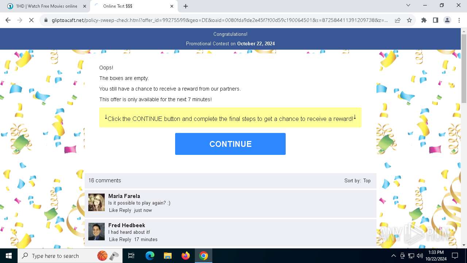This screenshot has width=467, height=263.
Task: Go back to the previous page
Action: pyautogui.click(x=8, y=20)
